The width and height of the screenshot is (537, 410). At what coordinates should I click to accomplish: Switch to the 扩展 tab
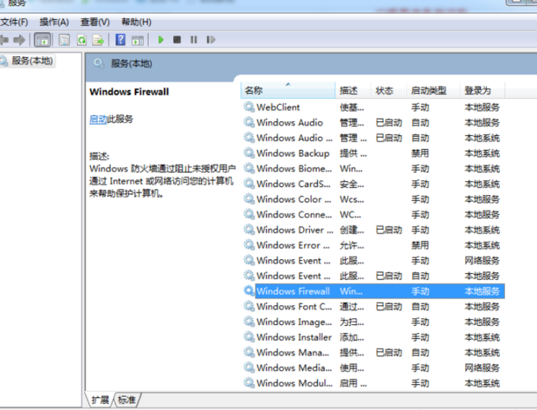[100, 400]
